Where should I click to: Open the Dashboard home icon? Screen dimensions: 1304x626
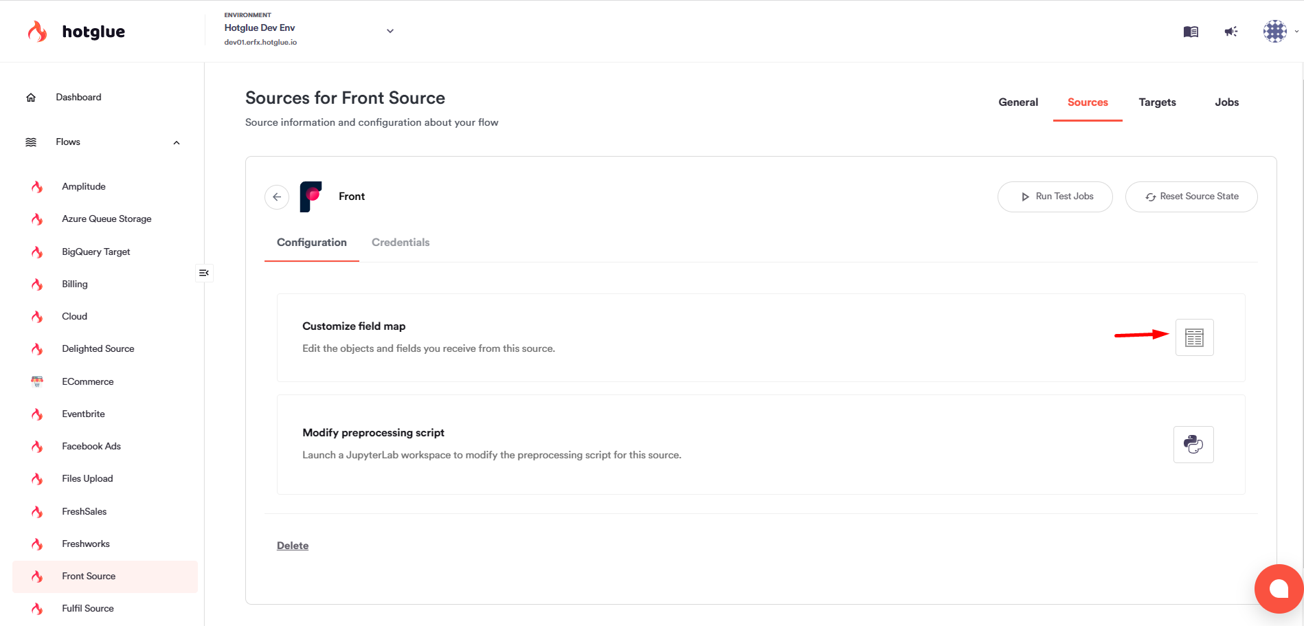click(x=31, y=98)
